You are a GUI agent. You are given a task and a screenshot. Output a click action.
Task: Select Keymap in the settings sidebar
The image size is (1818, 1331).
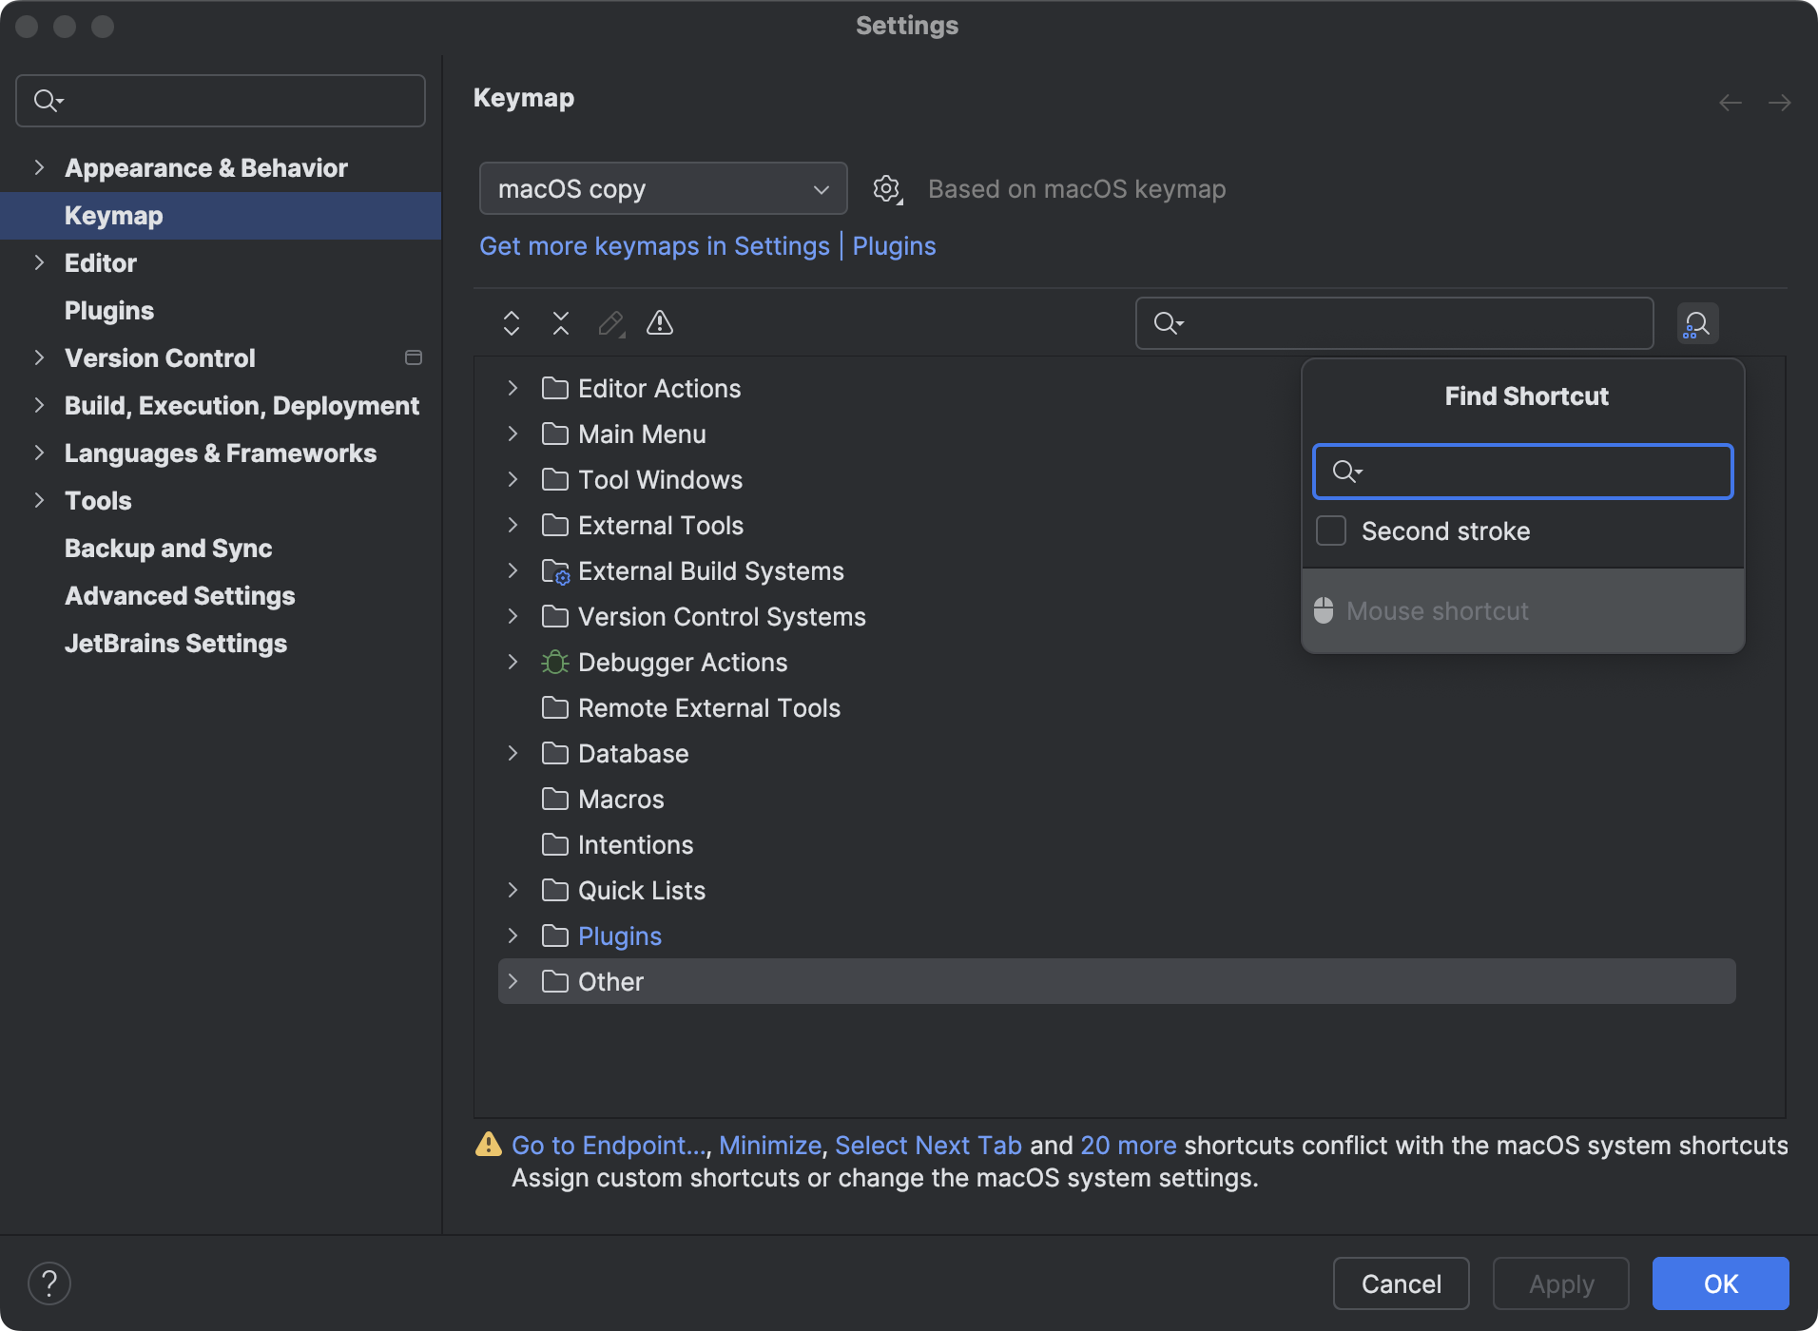coord(112,215)
